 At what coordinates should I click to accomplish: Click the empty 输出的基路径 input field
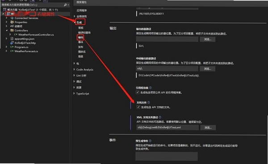coord(167,39)
